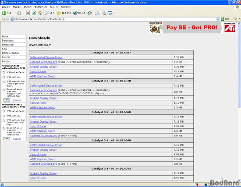Click the Mail envelope icon
Image resolution: width=241 pixels, height=187 pixels.
tap(96, 13)
